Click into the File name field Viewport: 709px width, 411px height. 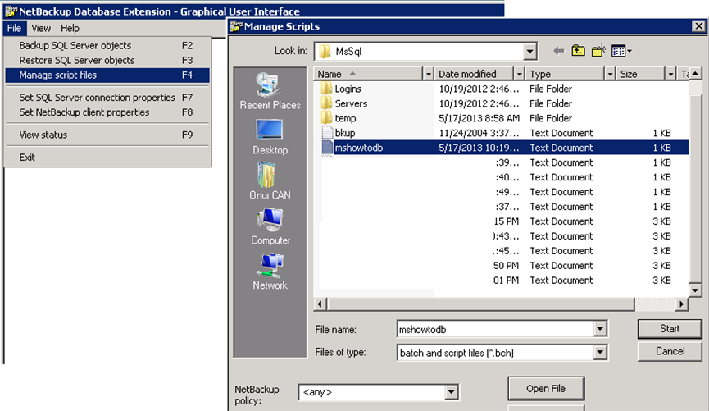[496, 329]
